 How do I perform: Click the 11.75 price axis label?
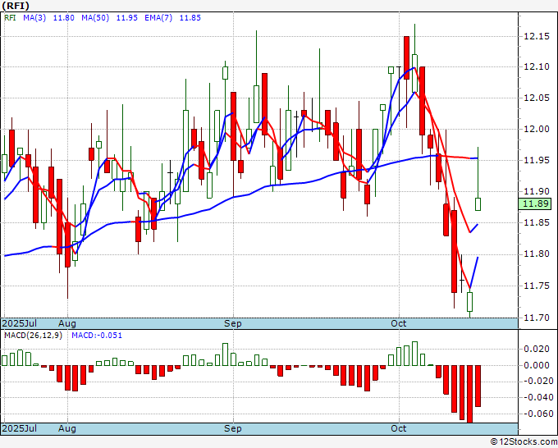point(537,286)
